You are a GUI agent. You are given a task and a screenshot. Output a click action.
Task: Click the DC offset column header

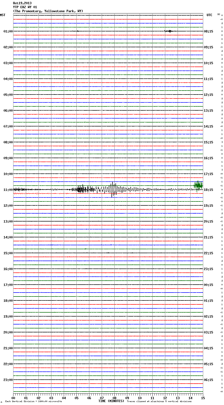(219, 14)
